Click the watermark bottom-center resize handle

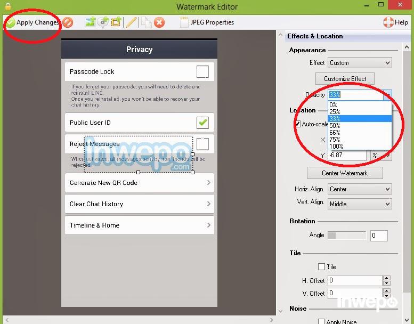(138, 173)
